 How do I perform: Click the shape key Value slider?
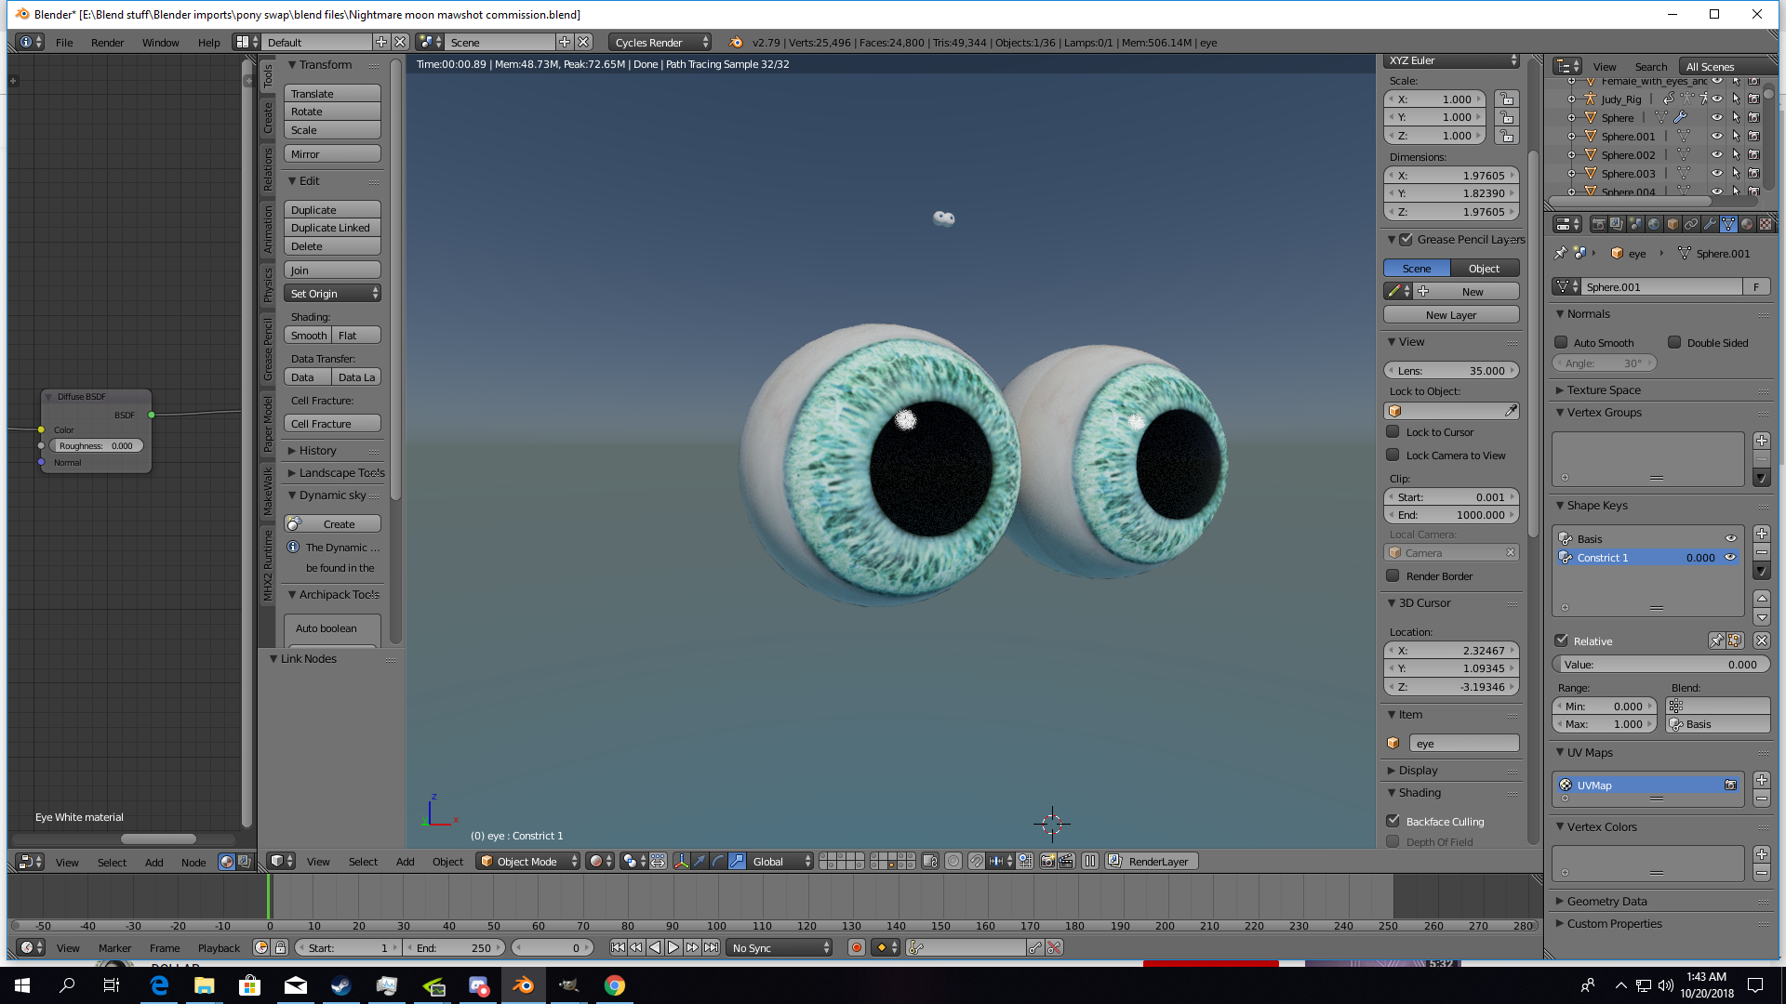(1660, 664)
